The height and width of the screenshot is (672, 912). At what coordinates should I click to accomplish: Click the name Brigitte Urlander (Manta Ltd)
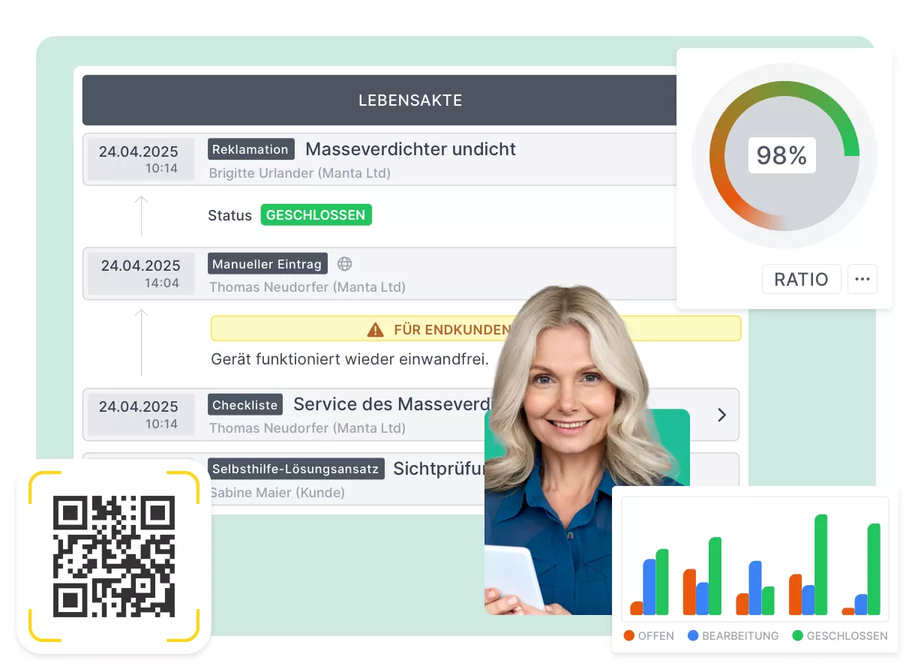pos(299,173)
